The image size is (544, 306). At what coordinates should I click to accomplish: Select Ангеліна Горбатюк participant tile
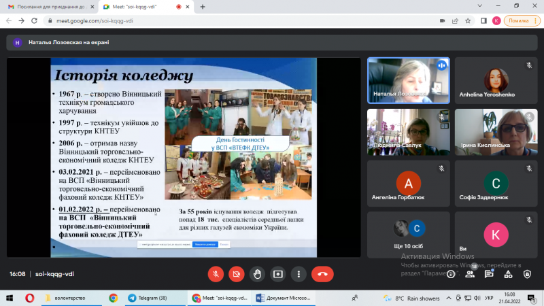pyautogui.click(x=409, y=183)
